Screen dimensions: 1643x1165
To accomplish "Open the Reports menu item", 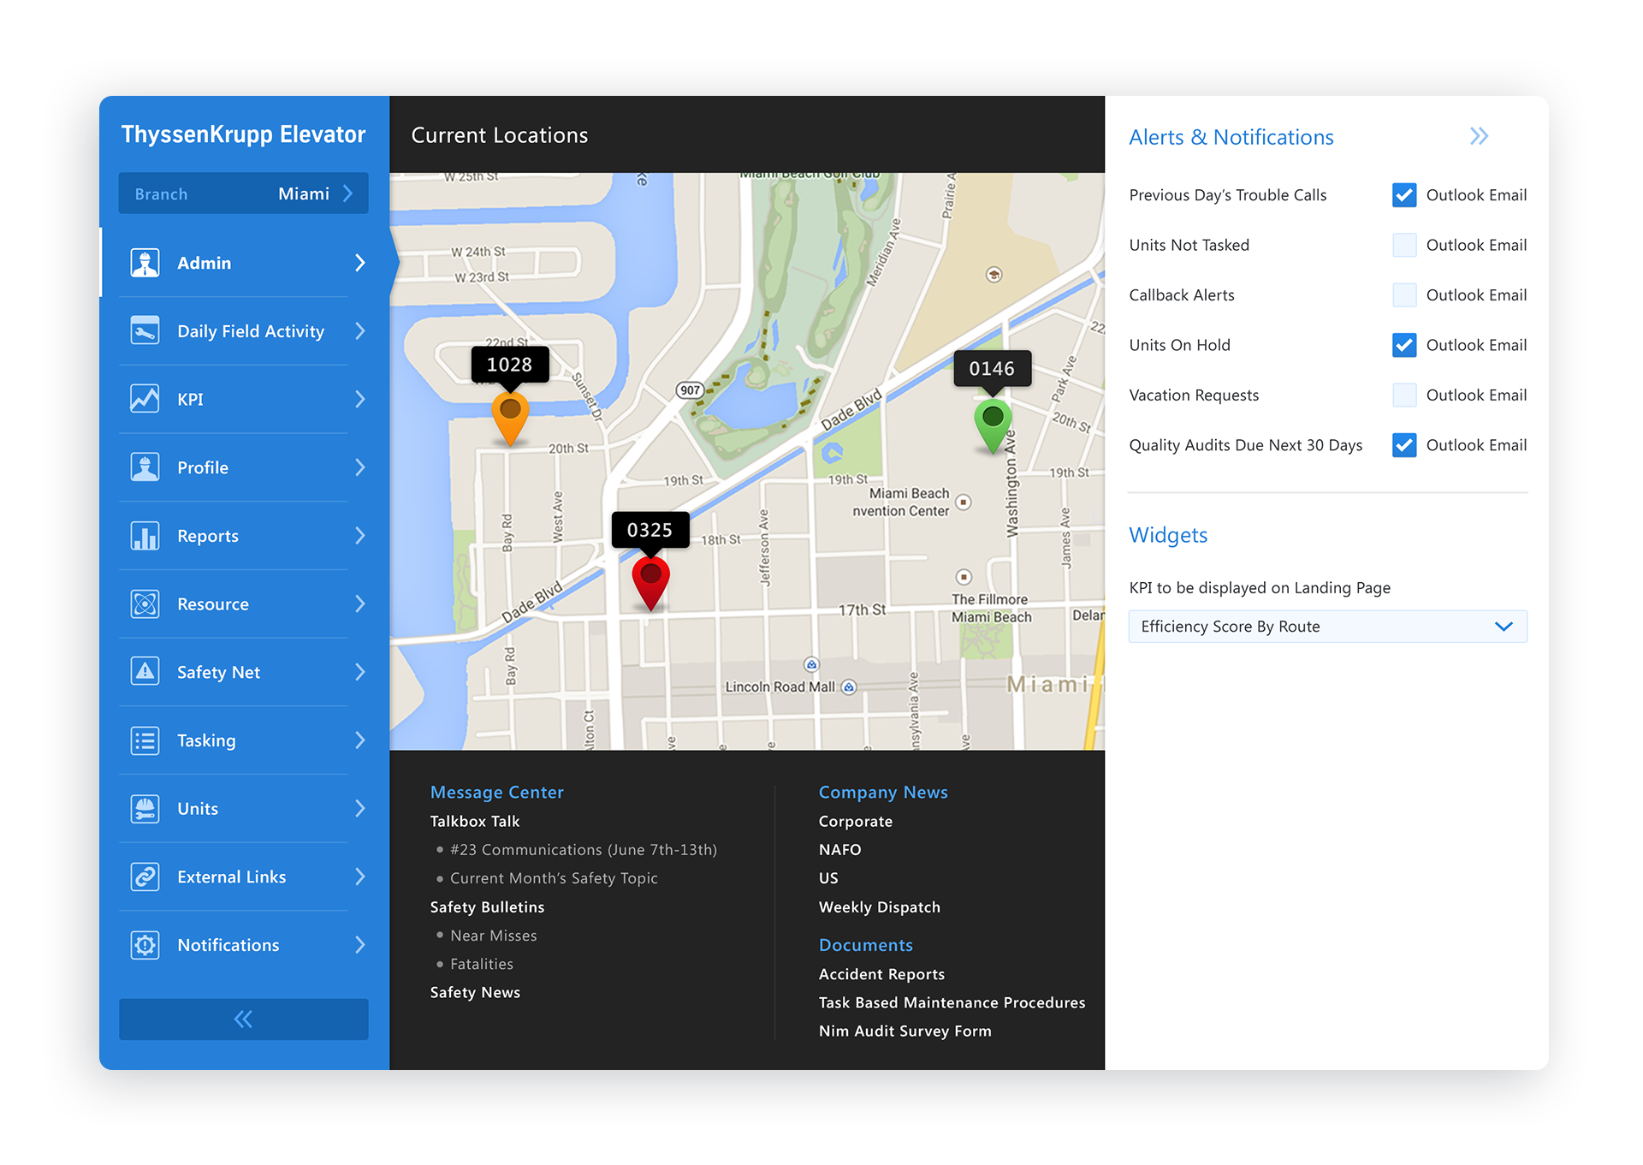I will click(x=244, y=536).
